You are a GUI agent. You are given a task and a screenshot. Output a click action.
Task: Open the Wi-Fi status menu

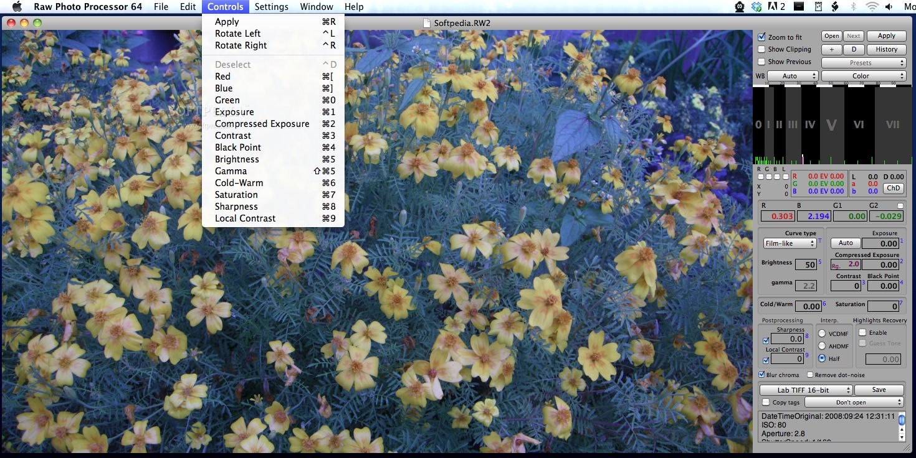[872, 7]
